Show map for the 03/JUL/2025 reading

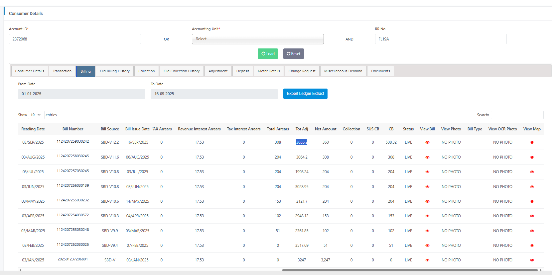pos(532,172)
